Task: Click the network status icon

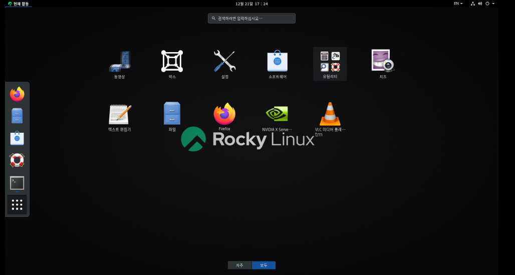Action: click(472, 4)
